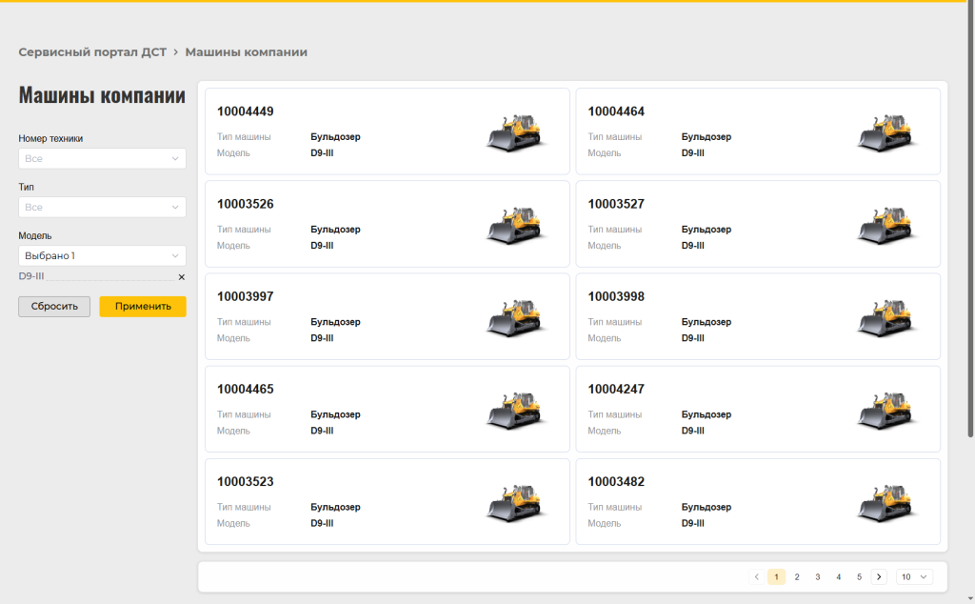The height and width of the screenshot is (604, 975).
Task: Click D9-III model value on card 10003482
Action: tap(693, 523)
